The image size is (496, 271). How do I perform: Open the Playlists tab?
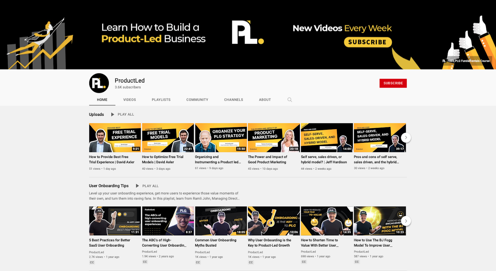161,100
